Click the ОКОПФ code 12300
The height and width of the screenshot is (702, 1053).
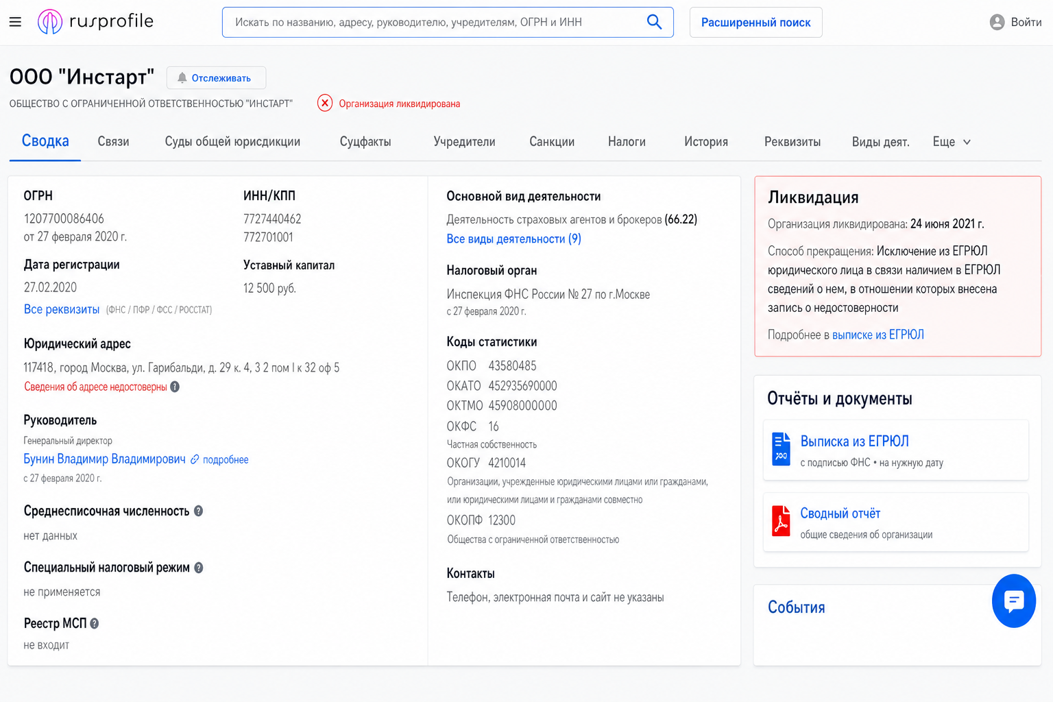pyautogui.click(x=502, y=520)
